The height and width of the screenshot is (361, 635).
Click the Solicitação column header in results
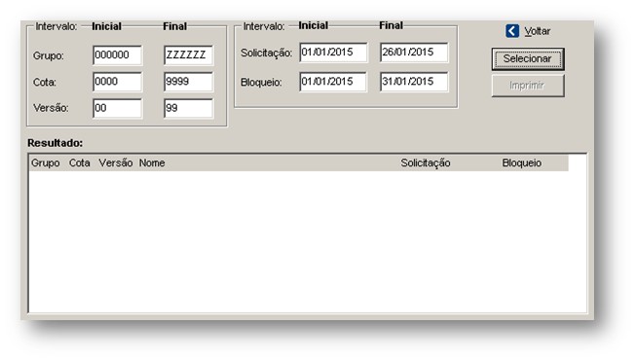pyautogui.click(x=426, y=163)
